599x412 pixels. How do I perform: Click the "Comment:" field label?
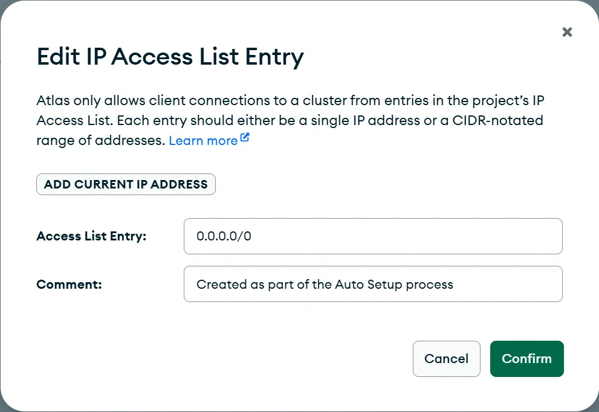coord(69,285)
